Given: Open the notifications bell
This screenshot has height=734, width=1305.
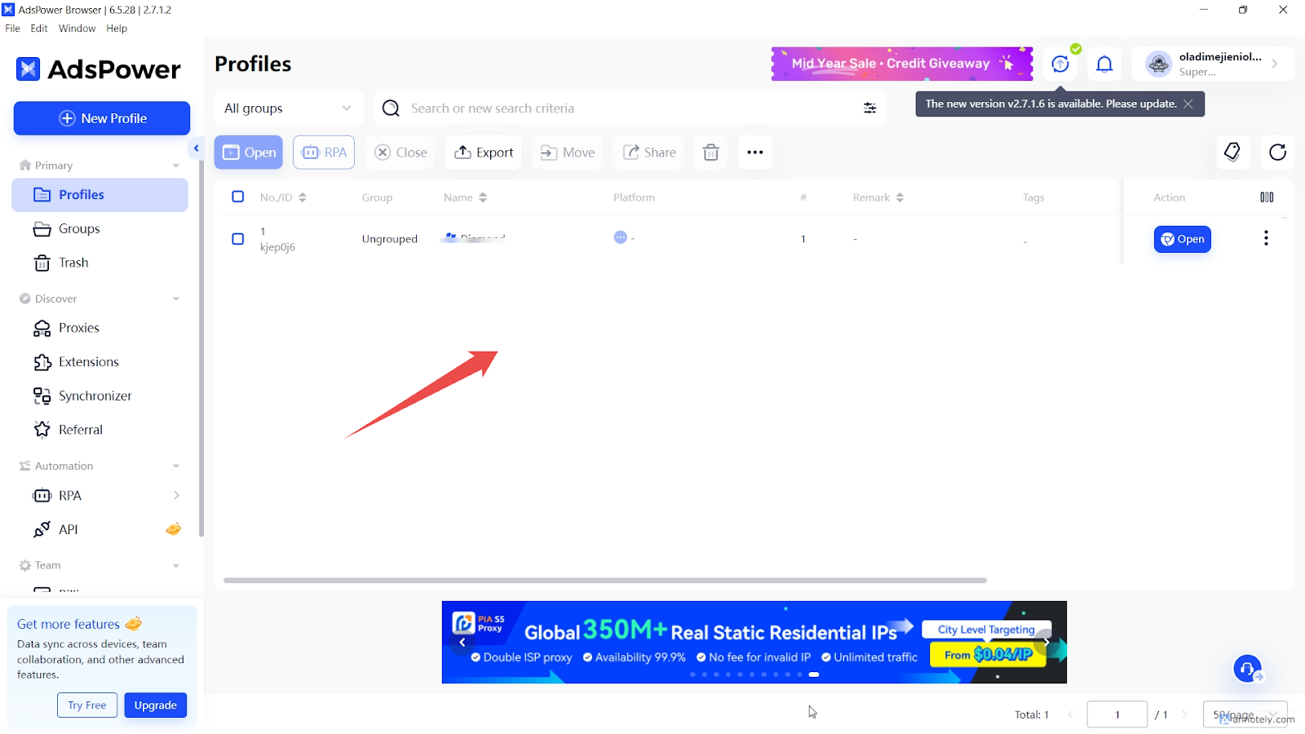Looking at the screenshot, I should 1104,64.
